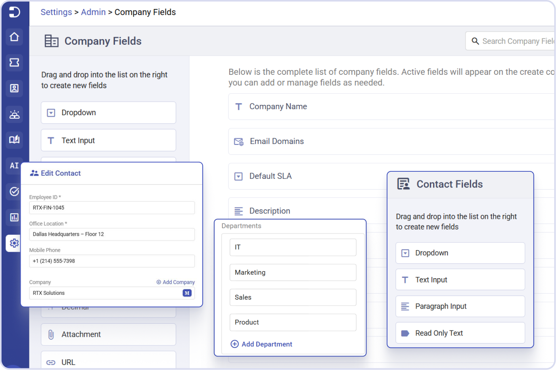Select Attachment field type
Image resolution: width=556 pixels, height=370 pixels.
[109, 335]
